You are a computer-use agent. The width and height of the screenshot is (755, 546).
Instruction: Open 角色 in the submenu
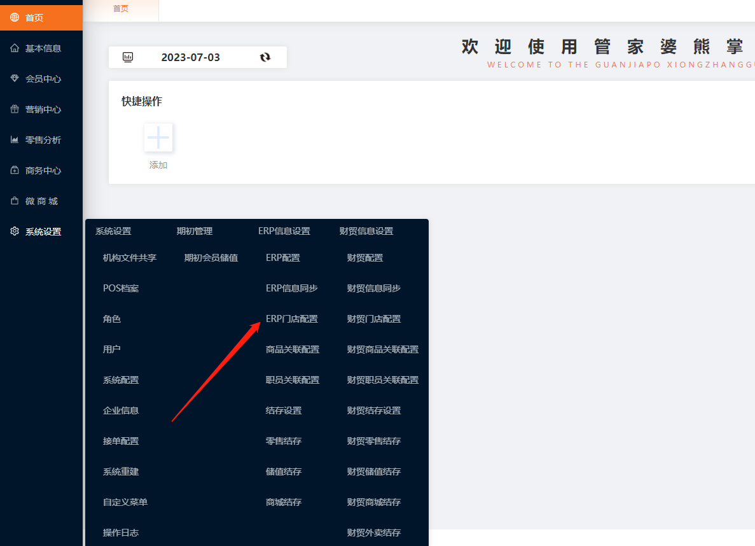pyautogui.click(x=112, y=319)
